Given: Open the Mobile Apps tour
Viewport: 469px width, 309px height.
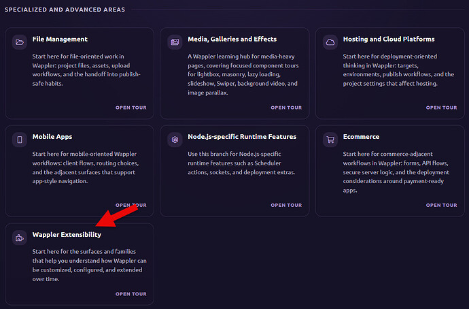Looking at the screenshot, I should pyautogui.click(x=131, y=205).
